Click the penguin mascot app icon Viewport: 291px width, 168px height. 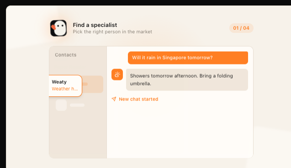coord(58,28)
